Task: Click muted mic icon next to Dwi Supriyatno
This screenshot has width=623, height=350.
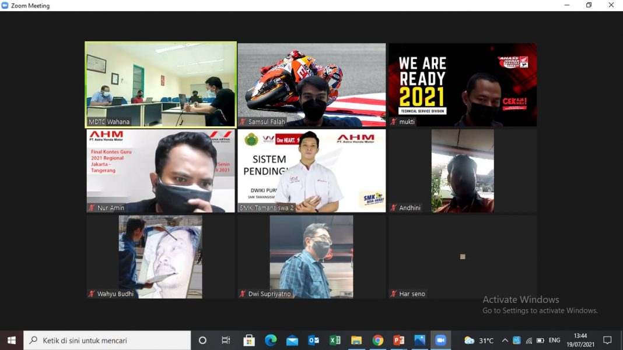Action: point(243,294)
